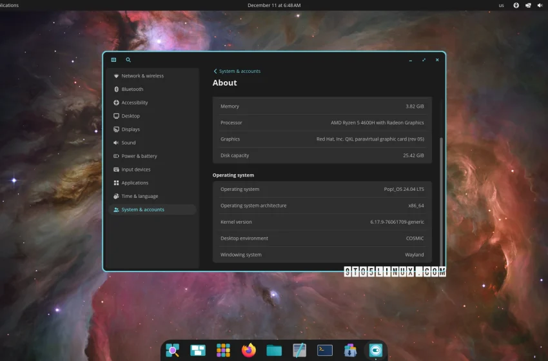This screenshot has width=548, height=361.
Task: Open the COSMIC Store dock icon
Action: point(350,350)
